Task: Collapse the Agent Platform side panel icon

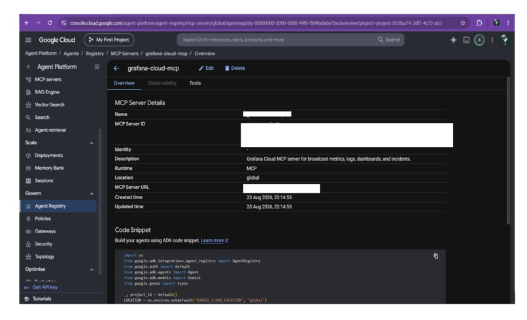Action: (97, 67)
